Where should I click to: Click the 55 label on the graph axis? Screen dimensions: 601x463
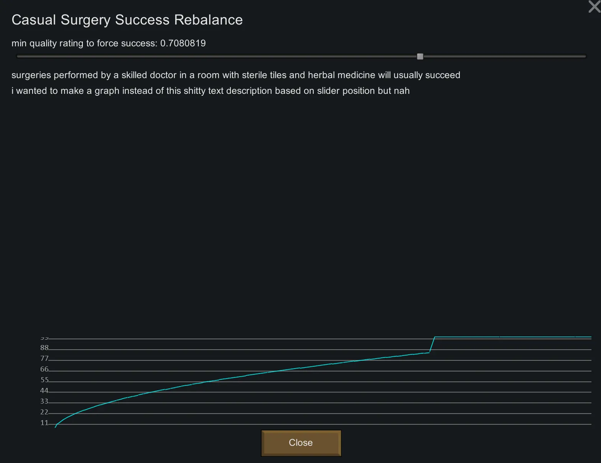tap(44, 380)
